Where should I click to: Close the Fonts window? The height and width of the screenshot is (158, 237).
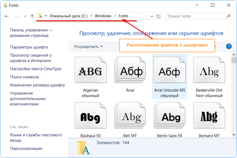pos(229,5)
